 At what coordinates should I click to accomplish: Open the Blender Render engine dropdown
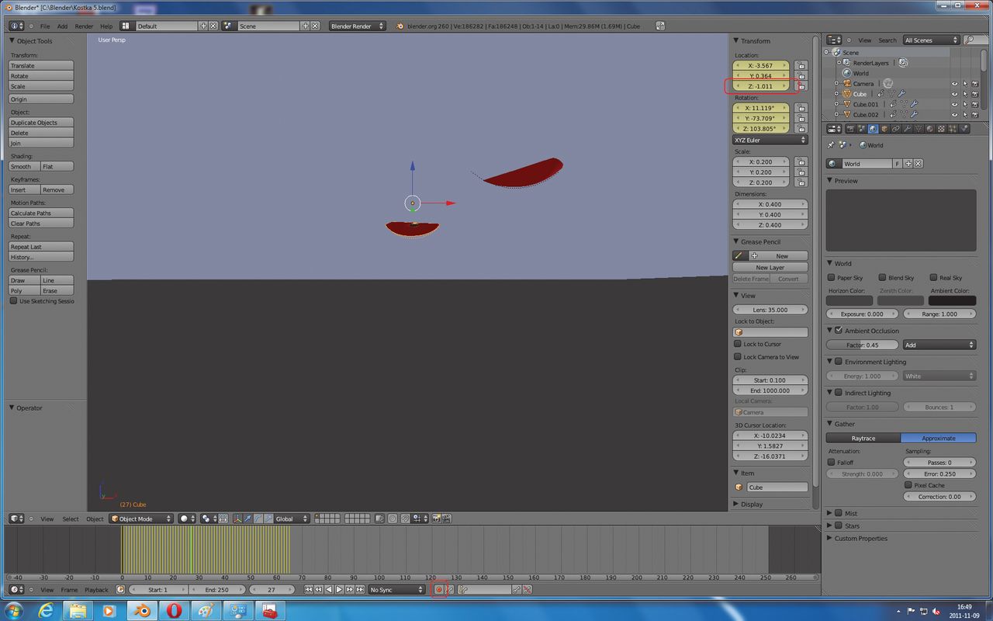358,26
